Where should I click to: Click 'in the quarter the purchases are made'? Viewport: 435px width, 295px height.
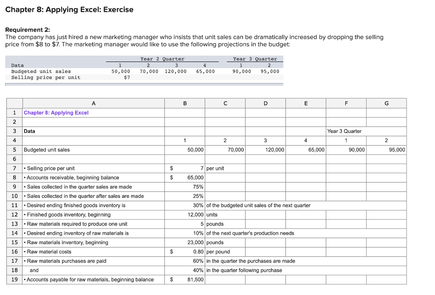251,261
